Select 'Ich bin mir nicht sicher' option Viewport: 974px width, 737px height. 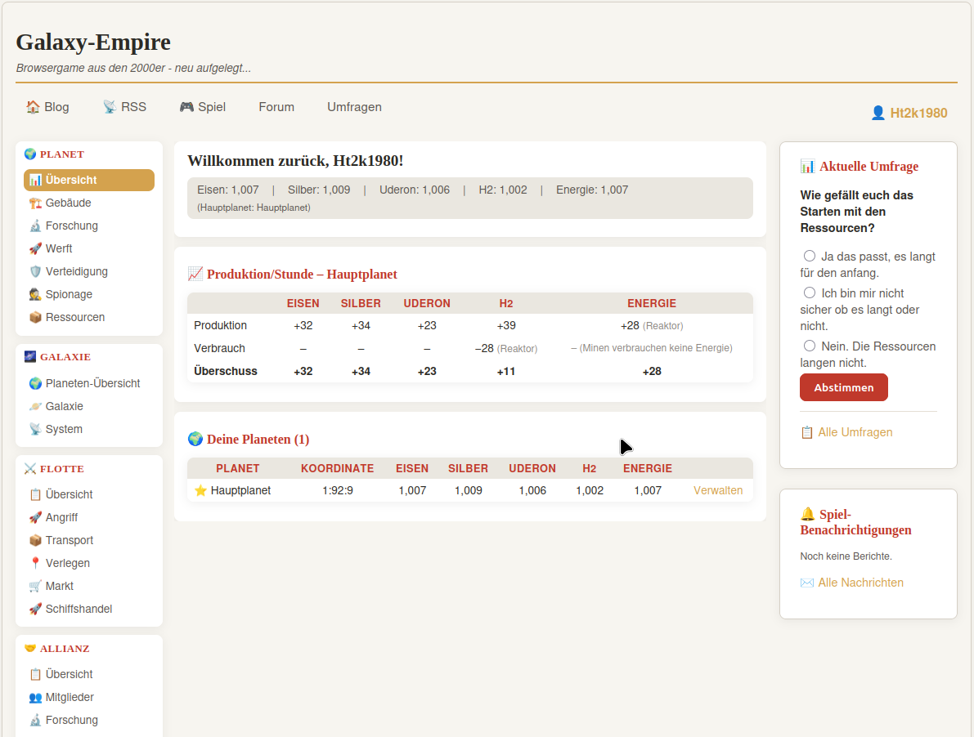(810, 293)
